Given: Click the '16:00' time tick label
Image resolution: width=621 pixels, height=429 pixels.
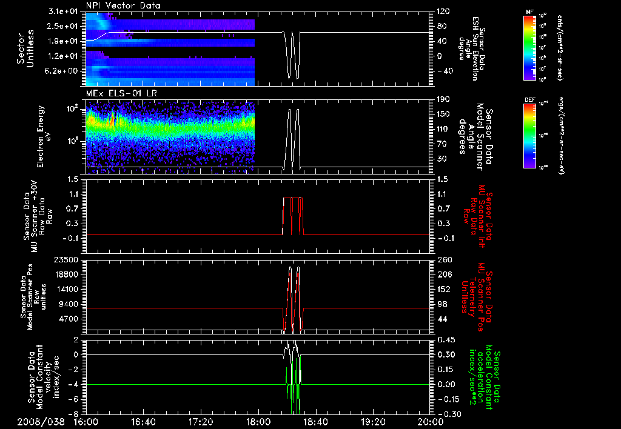Looking at the screenshot, I should [86, 422].
